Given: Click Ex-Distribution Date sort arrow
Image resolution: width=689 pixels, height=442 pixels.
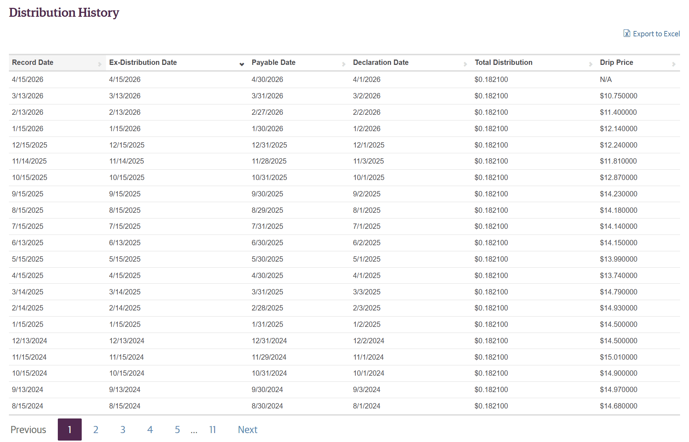Looking at the screenshot, I should pos(242,64).
